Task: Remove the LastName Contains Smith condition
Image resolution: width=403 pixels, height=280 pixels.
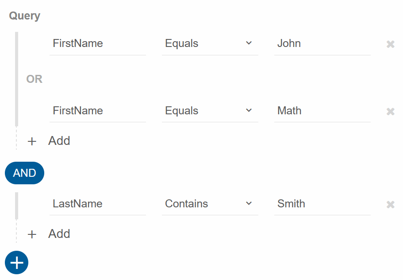Action: coord(391,204)
